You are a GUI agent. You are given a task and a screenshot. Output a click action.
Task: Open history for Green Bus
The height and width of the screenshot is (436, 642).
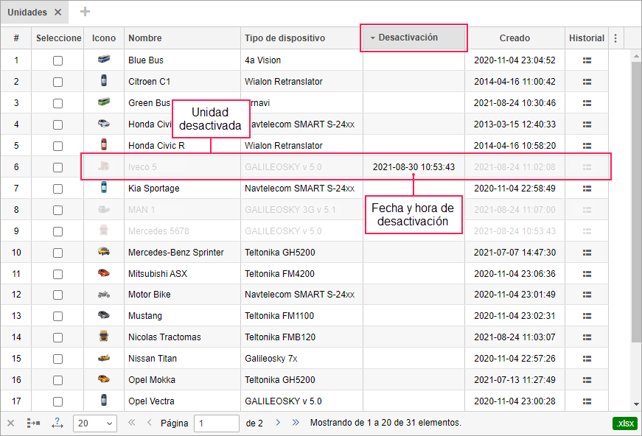[587, 103]
